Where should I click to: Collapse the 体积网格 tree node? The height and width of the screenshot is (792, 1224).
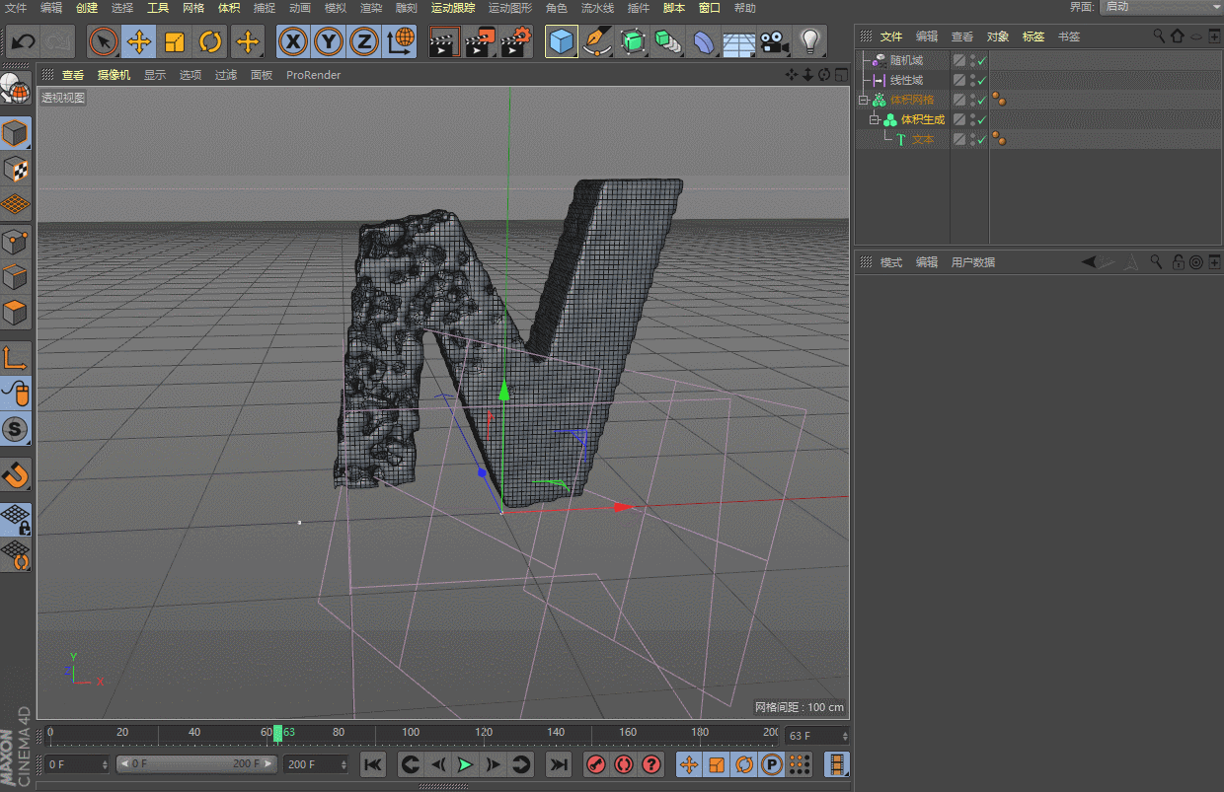coord(863,100)
